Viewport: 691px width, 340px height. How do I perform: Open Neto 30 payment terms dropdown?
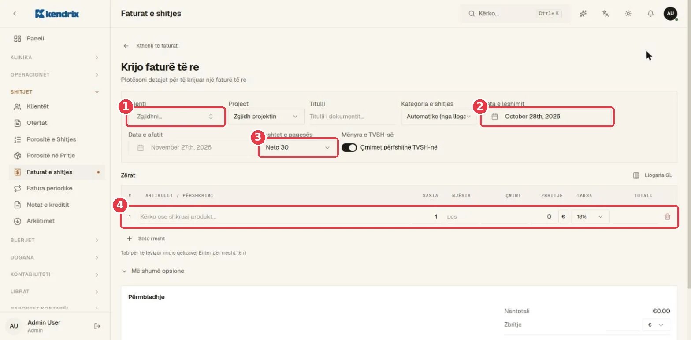click(x=298, y=148)
